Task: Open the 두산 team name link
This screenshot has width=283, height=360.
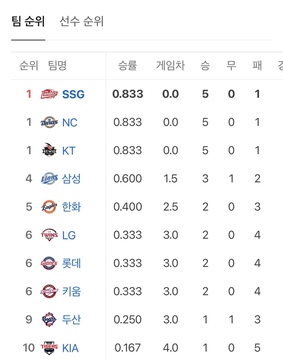Action: [x=71, y=320]
